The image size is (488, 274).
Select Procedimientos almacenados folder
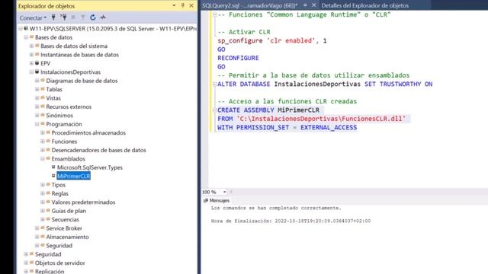pos(88,133)
